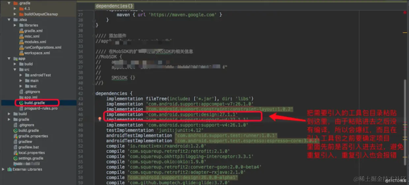Click the red error indicator in editor corner
Screen dimensions: 409x185
tap(405, 12)
